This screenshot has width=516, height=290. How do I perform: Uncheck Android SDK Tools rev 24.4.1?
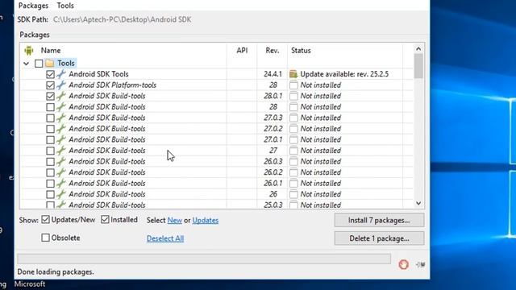pos(50,74)
